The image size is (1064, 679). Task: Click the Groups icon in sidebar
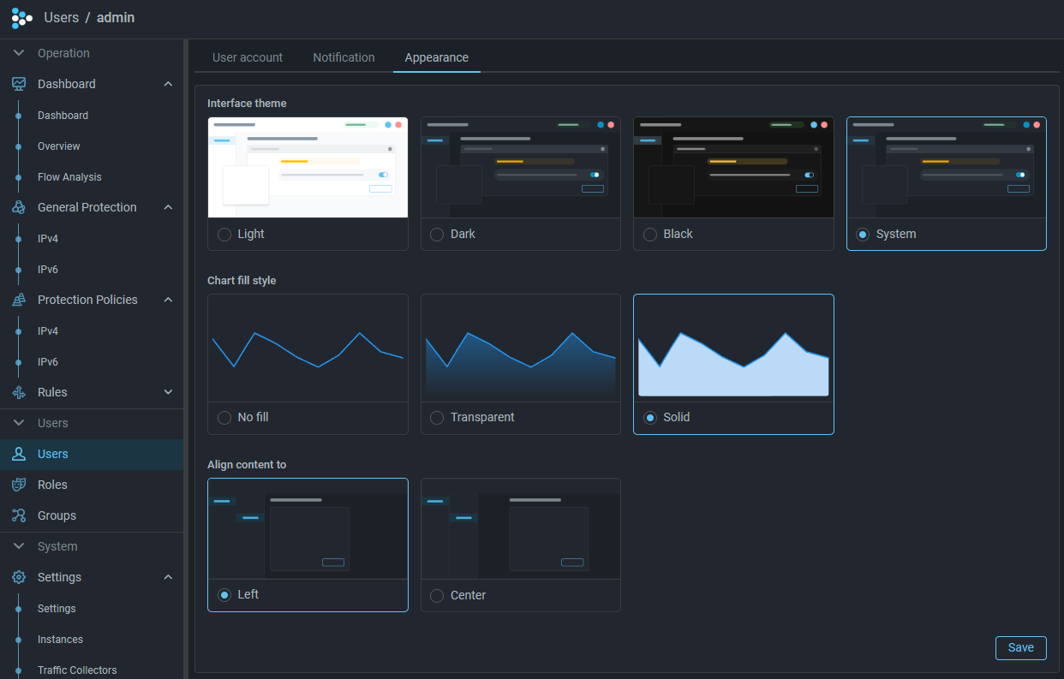pos(19,515)
